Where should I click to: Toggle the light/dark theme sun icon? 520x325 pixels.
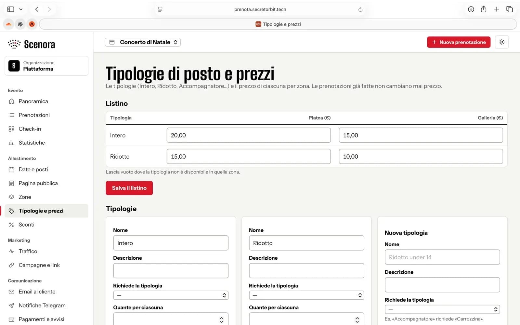tap(502, 42)
